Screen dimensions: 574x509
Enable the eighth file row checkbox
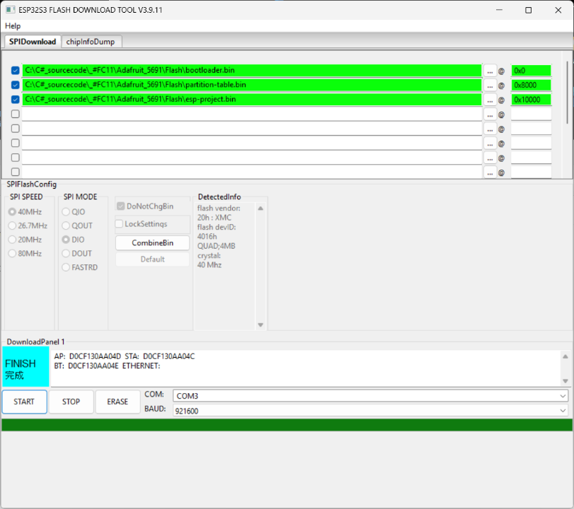(15, 172)
